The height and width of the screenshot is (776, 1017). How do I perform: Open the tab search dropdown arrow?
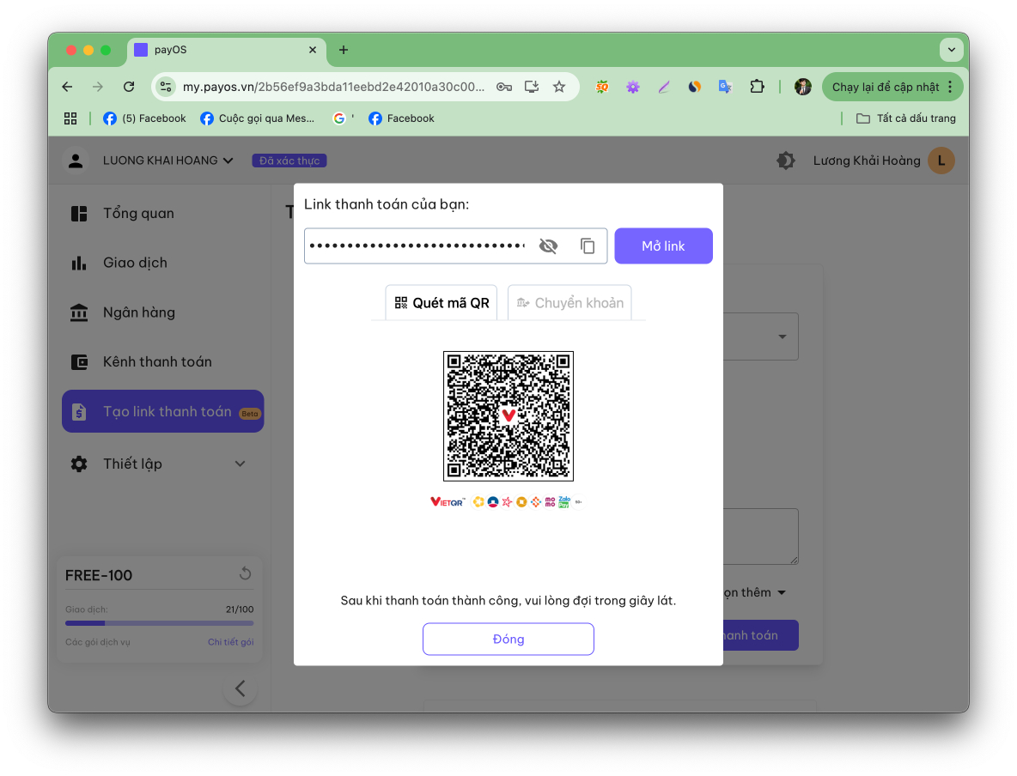click(952, 50)
